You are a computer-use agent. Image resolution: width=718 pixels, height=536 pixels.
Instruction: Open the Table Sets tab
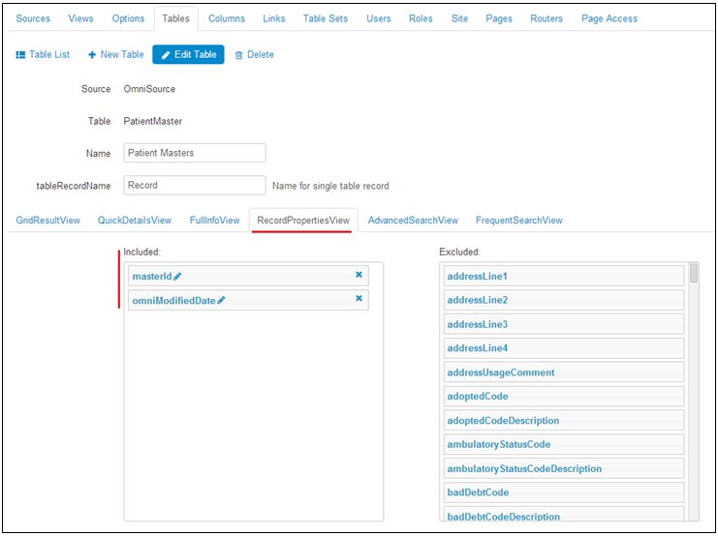[x=324, y=18]
